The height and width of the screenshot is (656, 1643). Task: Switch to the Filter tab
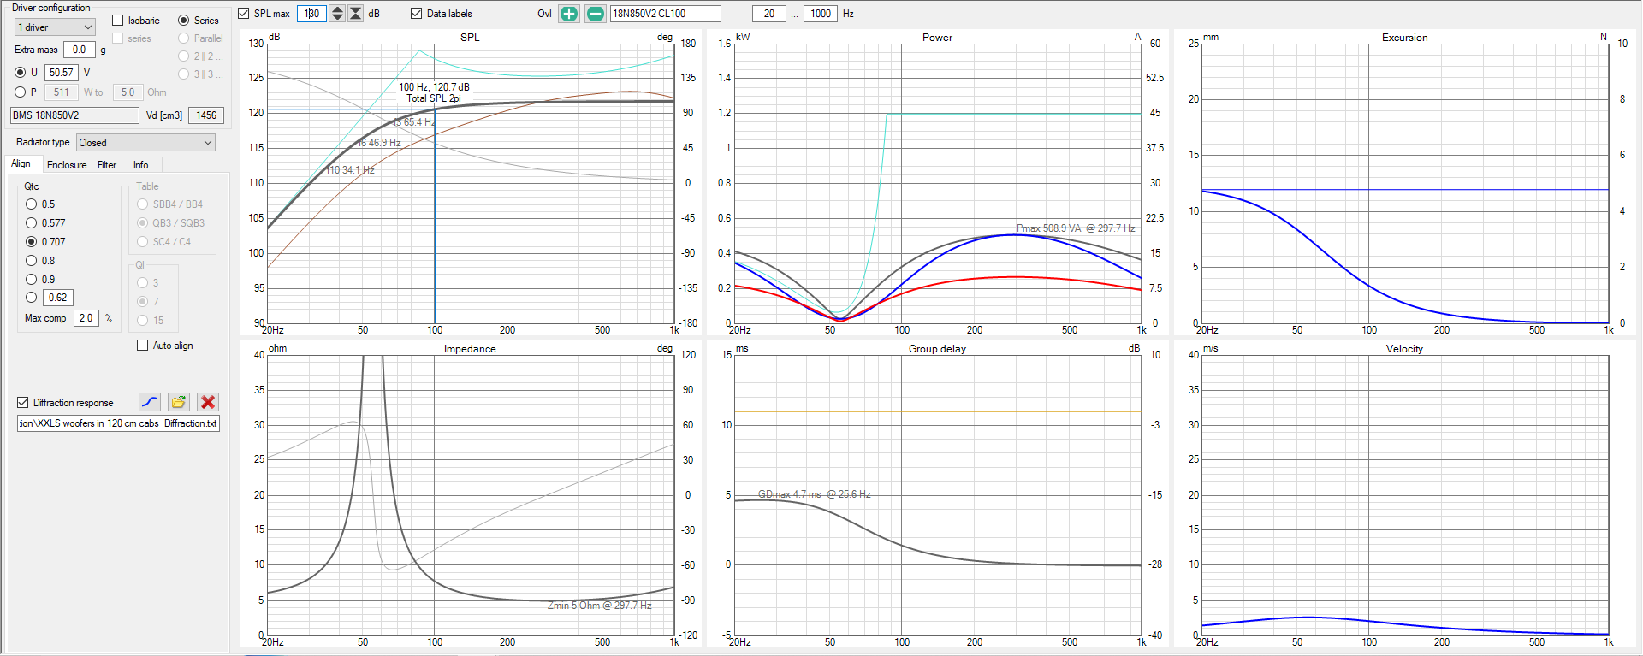pyautogui.click(x=107, y=165)
